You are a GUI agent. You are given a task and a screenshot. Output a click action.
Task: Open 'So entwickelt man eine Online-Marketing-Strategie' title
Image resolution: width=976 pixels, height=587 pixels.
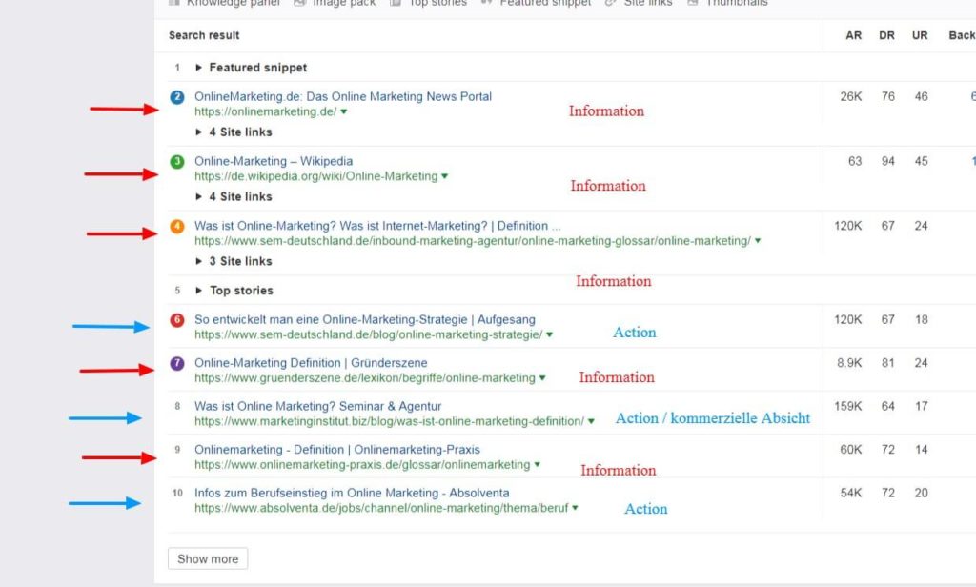365,319
